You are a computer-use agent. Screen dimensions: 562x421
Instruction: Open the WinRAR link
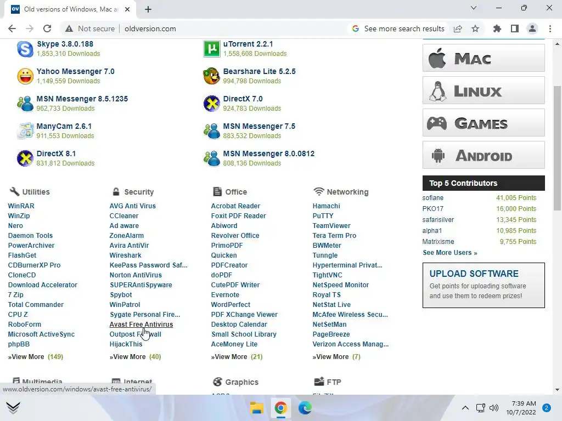point(21,206)
